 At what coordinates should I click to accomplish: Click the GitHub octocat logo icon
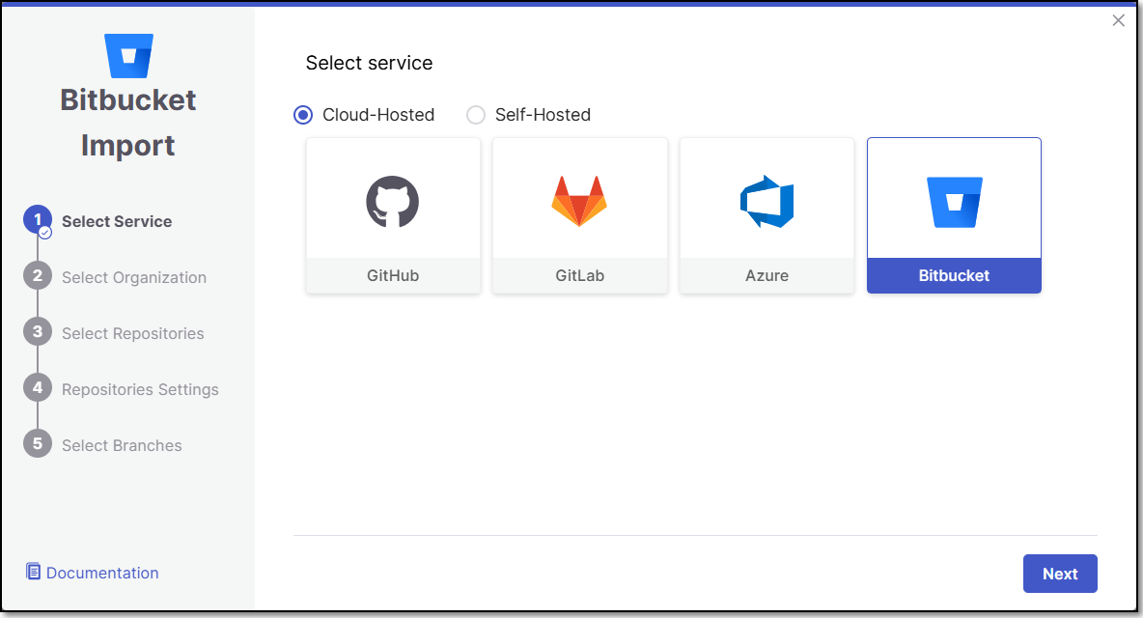pyautogui.click(x=393, y=201)
